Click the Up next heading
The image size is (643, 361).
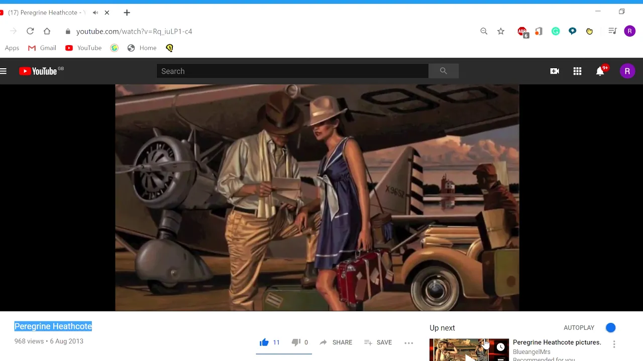442,328
